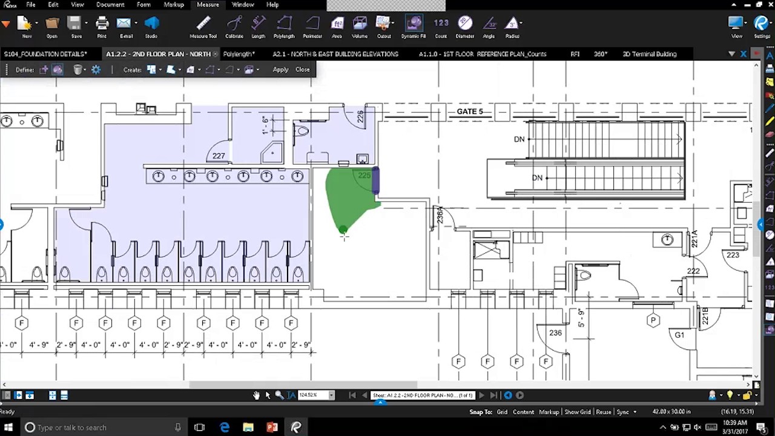Open the E-mail dropdown arrow
This screenshot has width=775, height=436.
pyautogui.click(x=136, y=24)
